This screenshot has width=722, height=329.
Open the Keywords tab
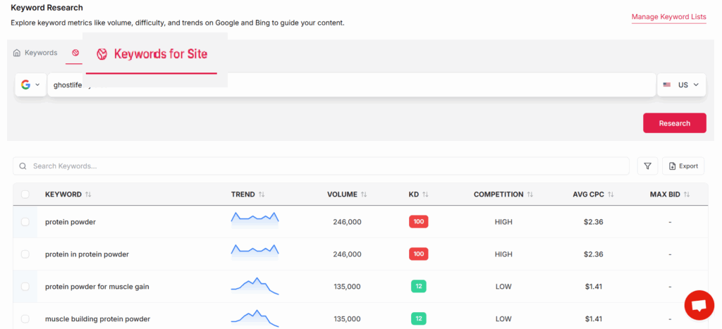click(x=35, y=52)
